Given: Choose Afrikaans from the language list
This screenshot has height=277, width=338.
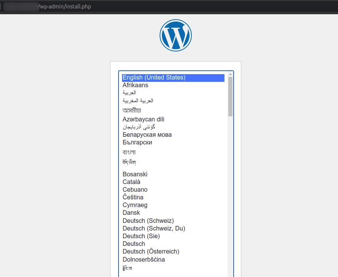Looking at the screenshot, I should point(173,85).
